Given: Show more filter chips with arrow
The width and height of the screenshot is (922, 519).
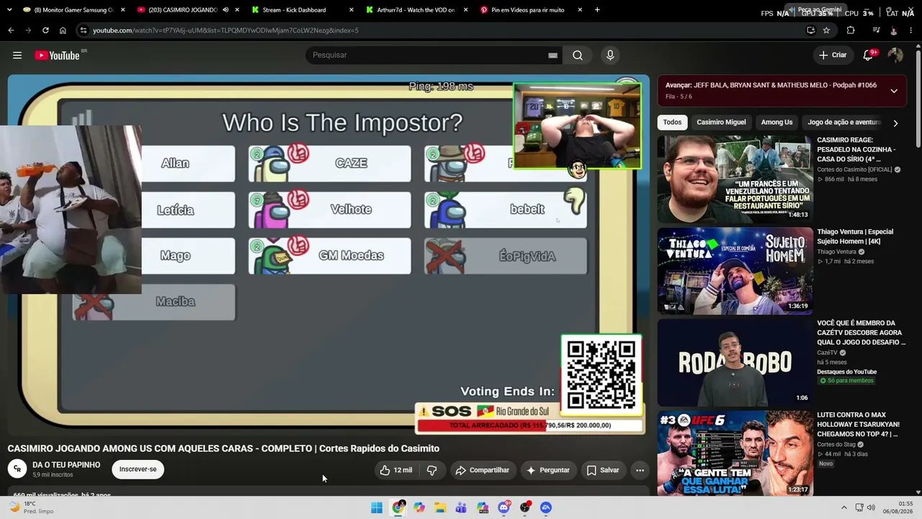Looking at the screenshot, I should pyautogui.click(x=895, y=123).
